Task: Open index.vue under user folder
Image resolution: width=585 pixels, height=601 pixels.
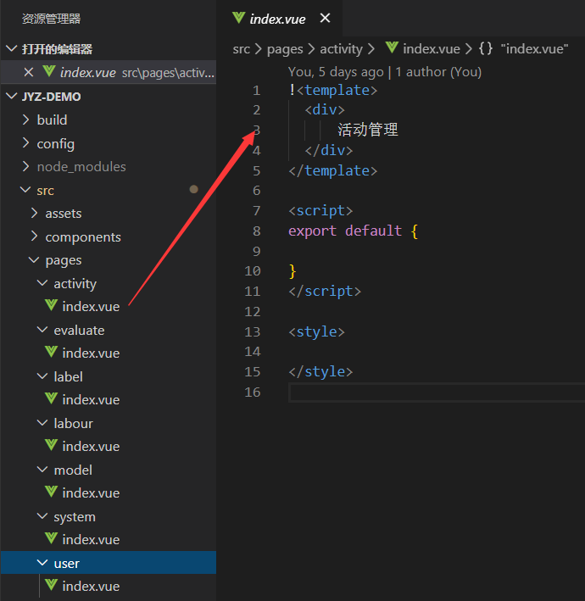Action: coord(91,586)
